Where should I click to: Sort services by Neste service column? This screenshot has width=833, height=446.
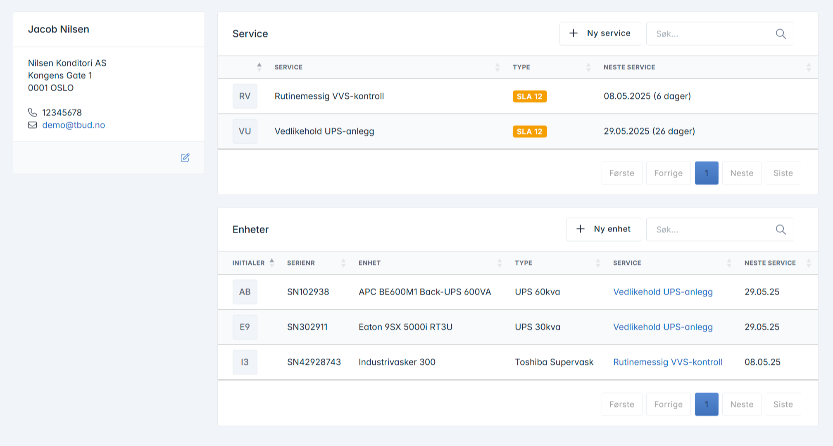(x=629, y=67)
